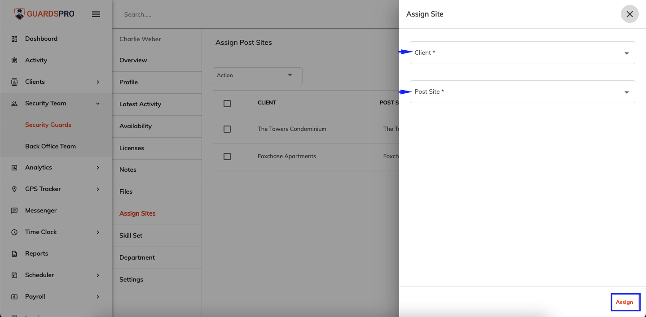Image resolution: width=646 pixels, height=317 pixels.
Task: Click the GuardsPro shield logo
Action: click(19, 14)
